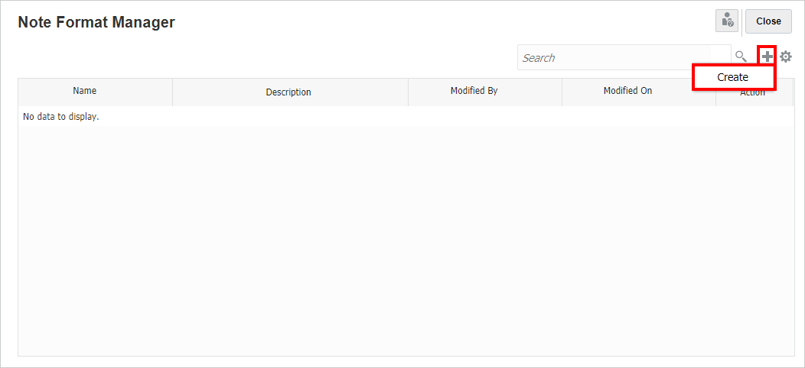Sort by the Description column header
Screen dimensions: 805x368
coord(288,92)
